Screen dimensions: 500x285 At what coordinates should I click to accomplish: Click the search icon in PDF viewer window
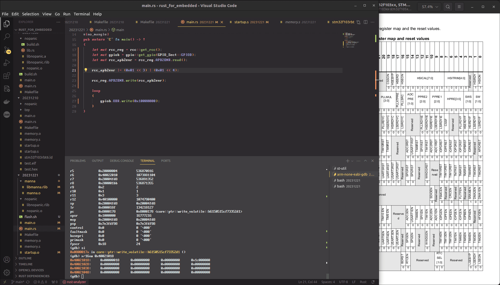coord(448,7)
